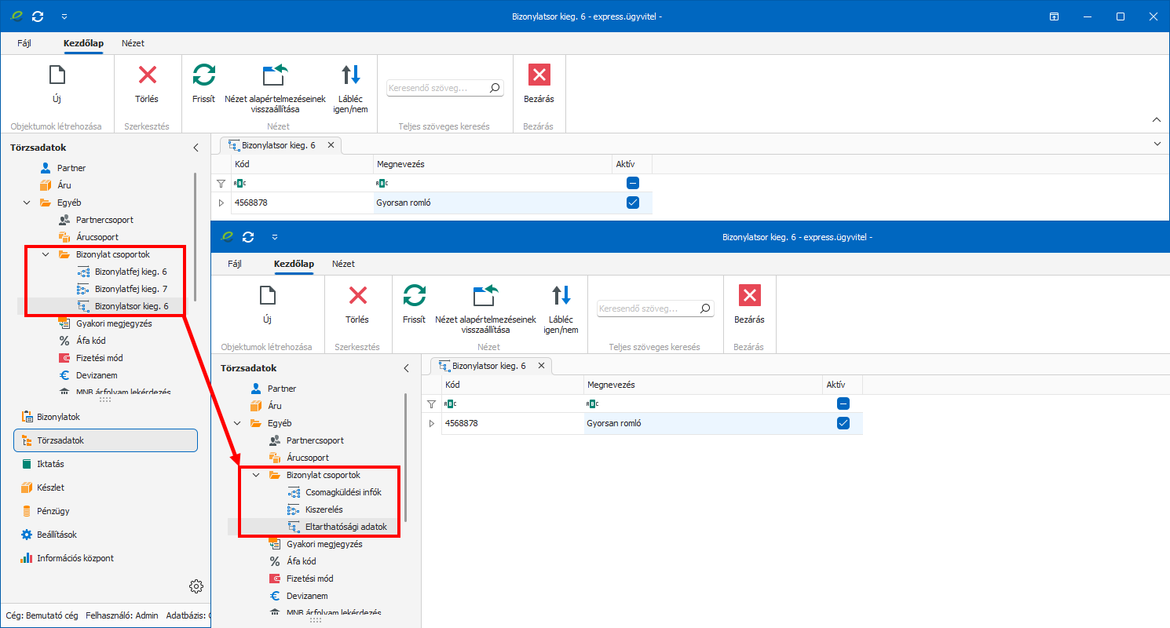Click the Keresendő szöveg search field in top ribbon
The width and height of the screenshot is (1170, 628).
[438, 88]
